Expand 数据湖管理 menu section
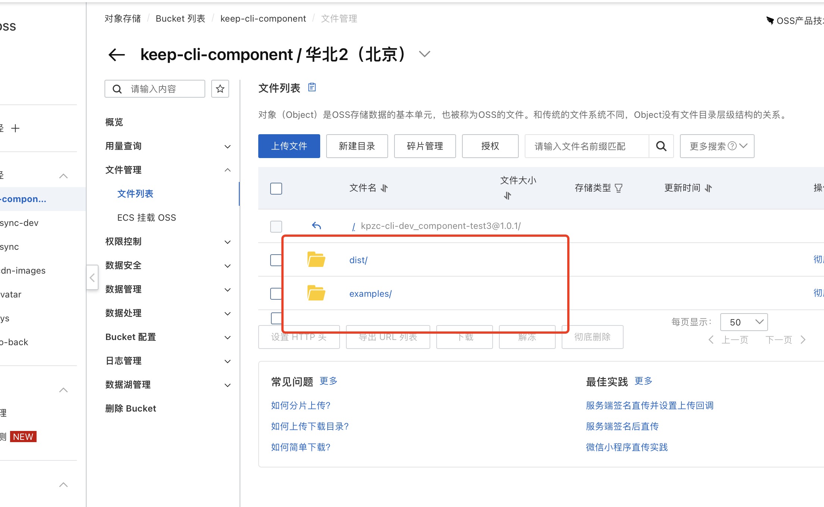Viewport: 824px width, 507px height. tap(227, 385)
